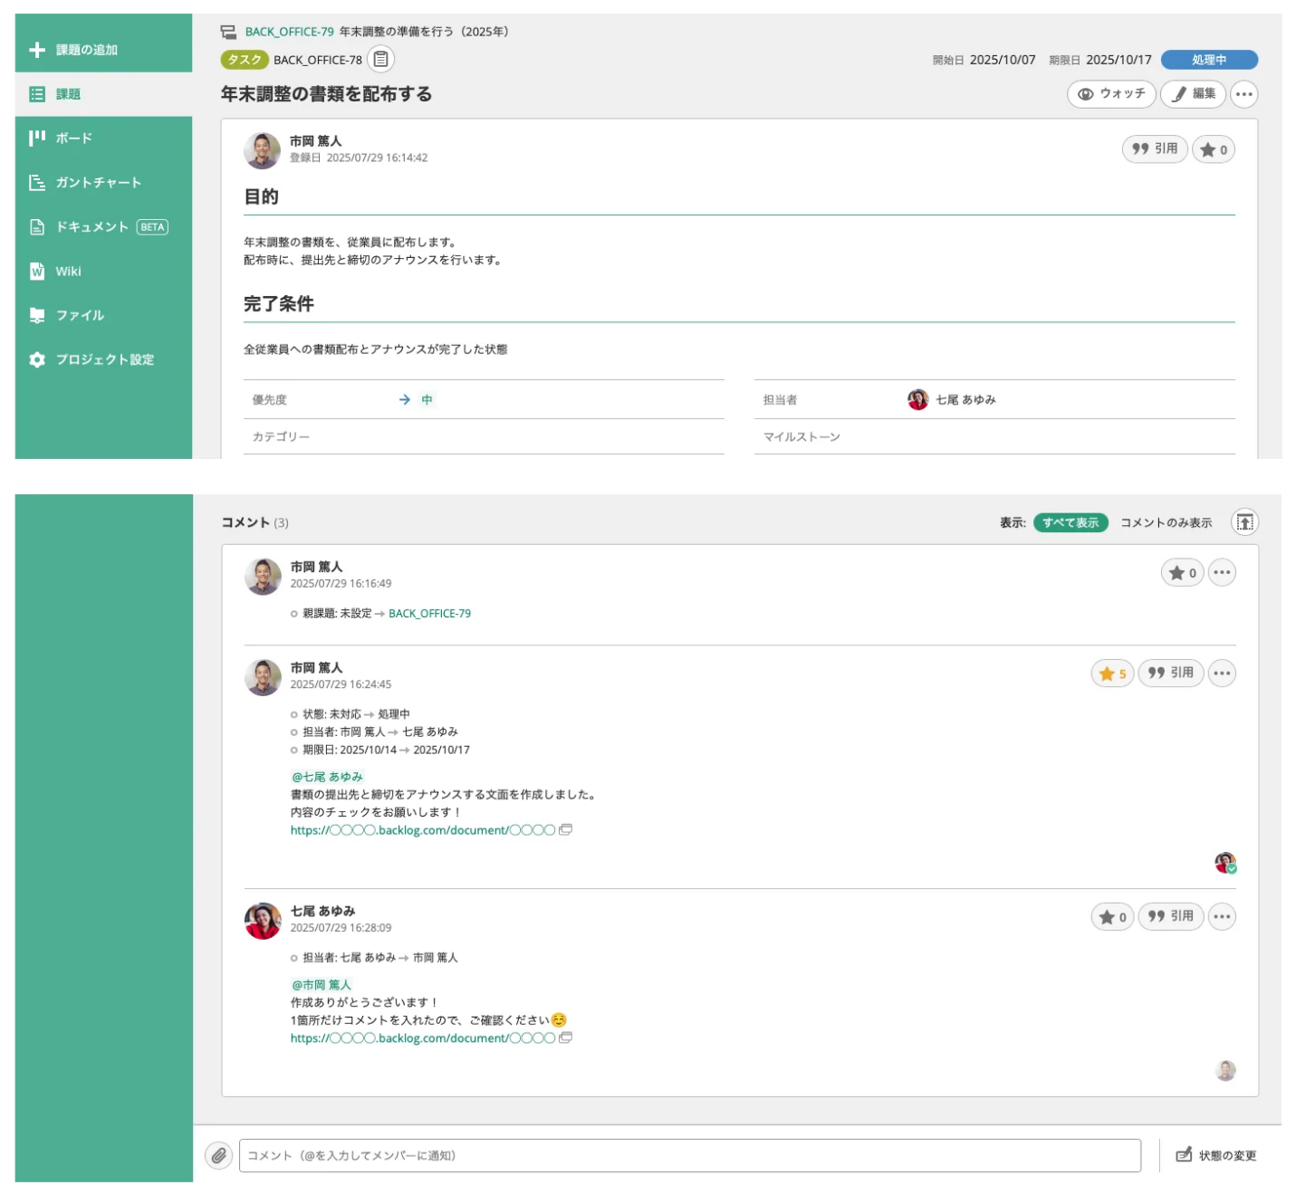Image resolution: width=1296 pixels, height=1195 pixels.
Task: Click 状態の変更 button
Action: tap(1216, 1155)
